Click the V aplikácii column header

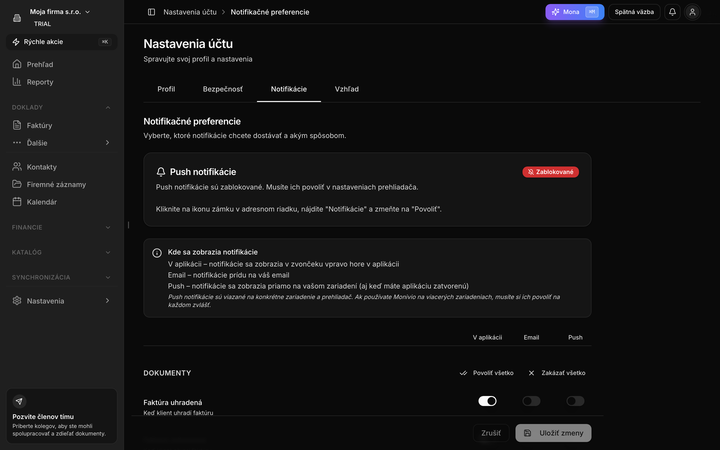point(487,337)
